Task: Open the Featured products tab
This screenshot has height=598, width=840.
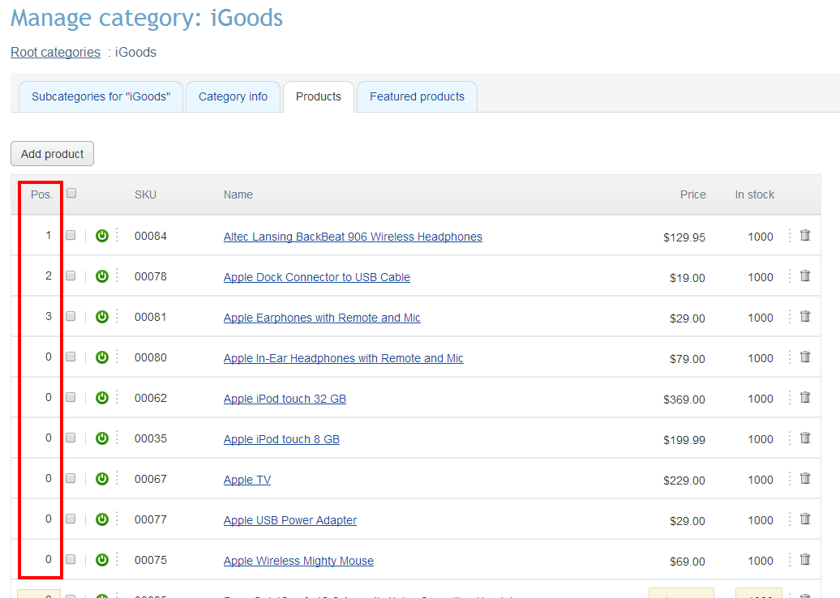Action: click(417, 97)
